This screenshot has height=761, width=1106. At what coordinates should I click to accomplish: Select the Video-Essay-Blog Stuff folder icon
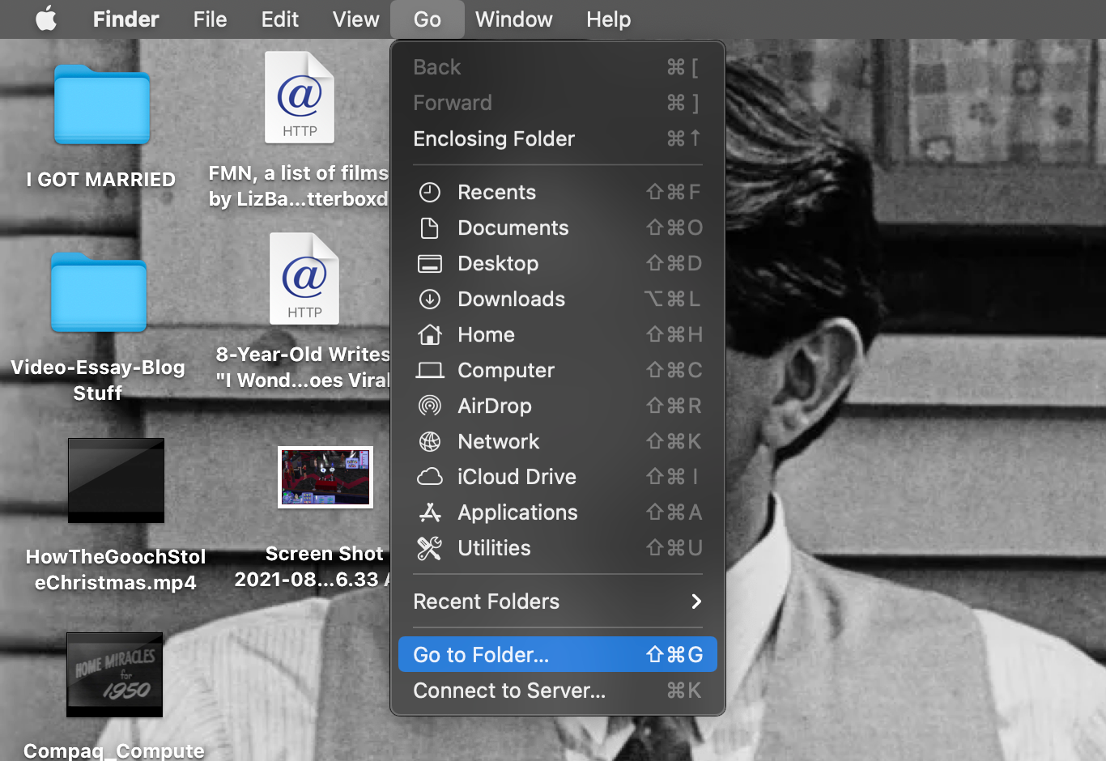click(x=99, y=292)
